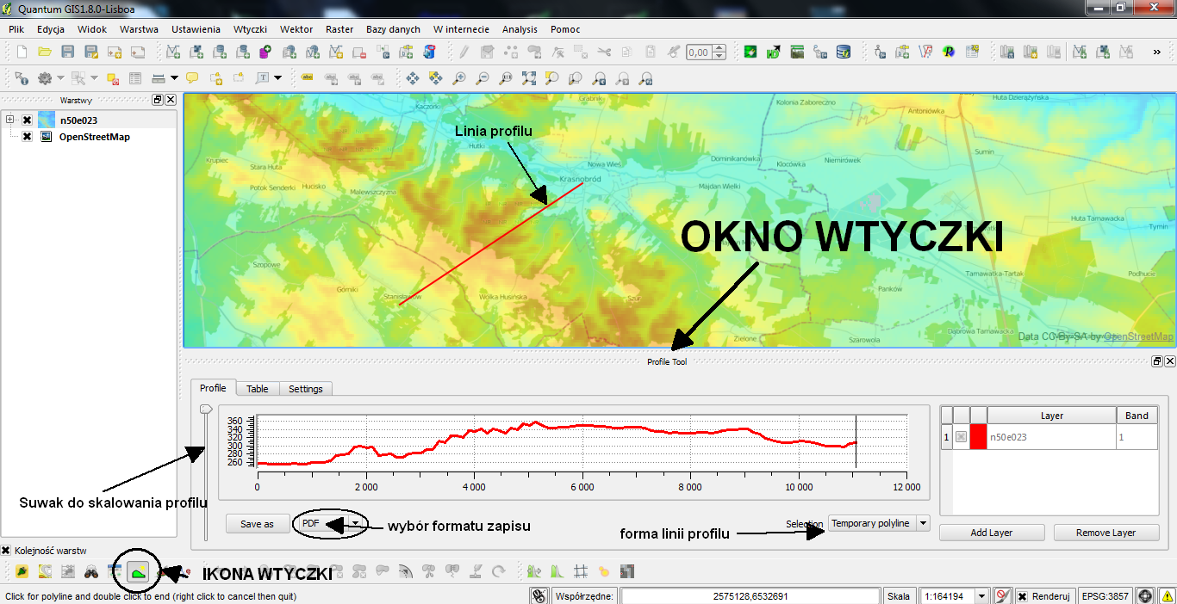Click the New Project blank page icon
This screenshot has width=1177, height=604.
22,52
